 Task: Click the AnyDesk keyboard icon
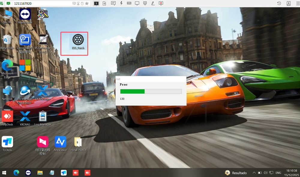(129, 3)
